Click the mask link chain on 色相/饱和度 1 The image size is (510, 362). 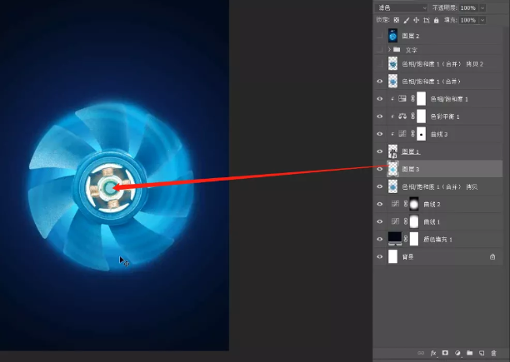pyautogui.click(x=412, y=99)
